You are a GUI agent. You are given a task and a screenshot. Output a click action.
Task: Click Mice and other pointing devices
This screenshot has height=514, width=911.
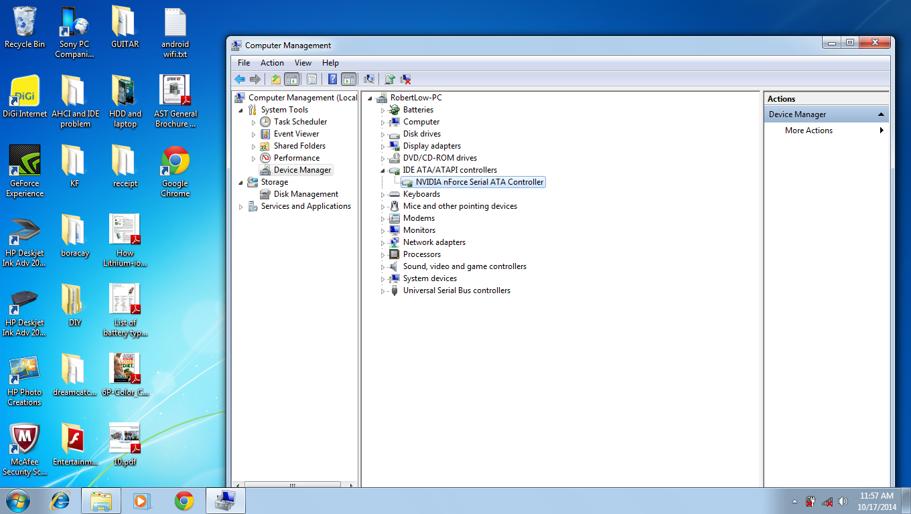[x=460, y=206]
